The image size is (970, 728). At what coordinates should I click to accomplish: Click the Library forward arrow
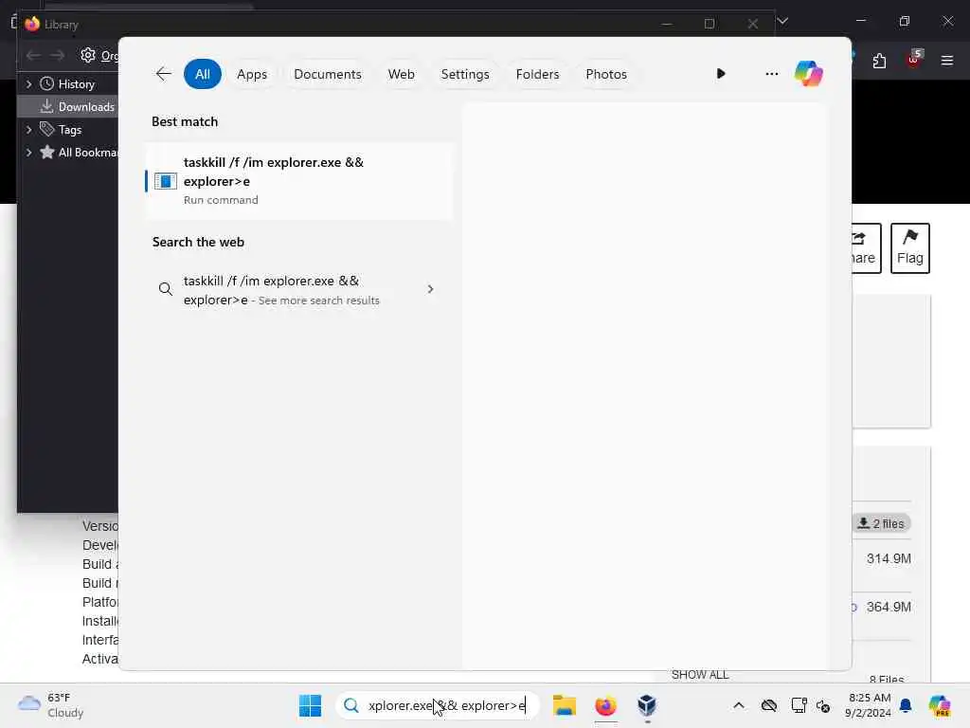[x=58, y=55]
